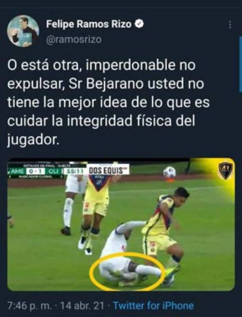Open the @ramosrizo handle link

[74, 40]
